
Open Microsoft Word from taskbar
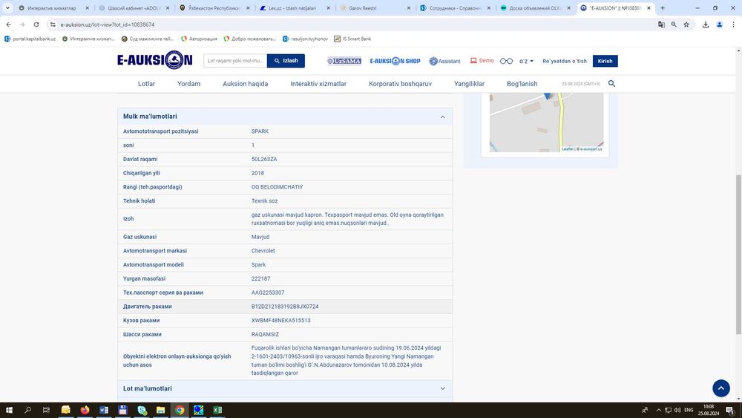(x=104, y=410)
